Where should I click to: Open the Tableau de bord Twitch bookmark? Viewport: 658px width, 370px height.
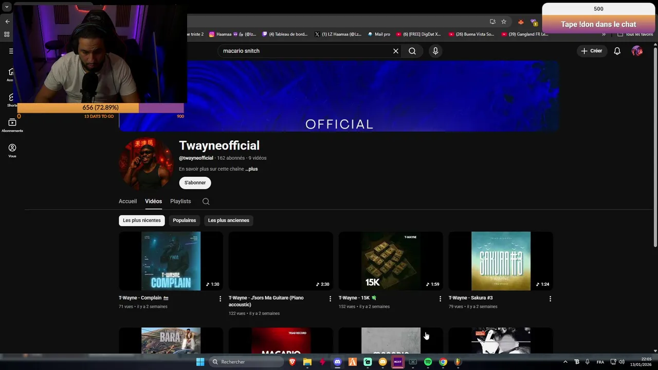pyautogui.click(x=285, y=34)
